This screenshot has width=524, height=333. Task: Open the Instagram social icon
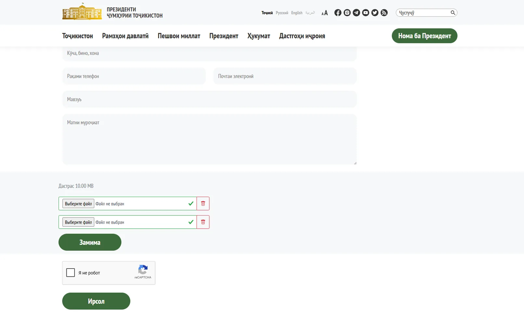coord(347,13)
